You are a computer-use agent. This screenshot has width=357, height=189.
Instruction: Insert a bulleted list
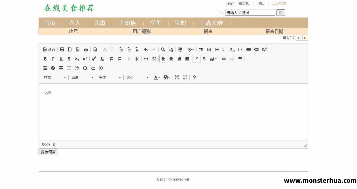point(119,59)
